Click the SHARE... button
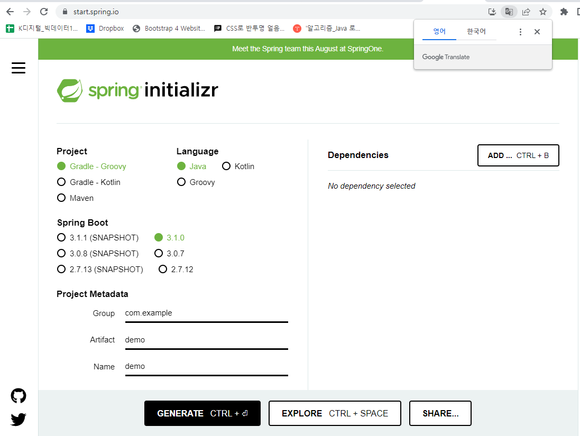The height and width of the screenshot is (436, 580). 440,413
